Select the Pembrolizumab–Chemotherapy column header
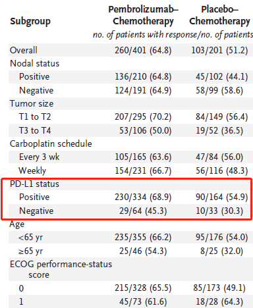The width and height of the screenshot is (253, 308). tap(143, 15)
